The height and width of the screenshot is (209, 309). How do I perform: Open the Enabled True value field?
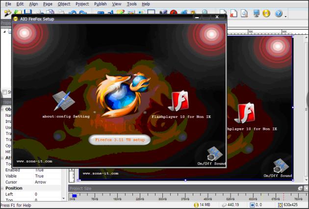(x=48, y=170)
